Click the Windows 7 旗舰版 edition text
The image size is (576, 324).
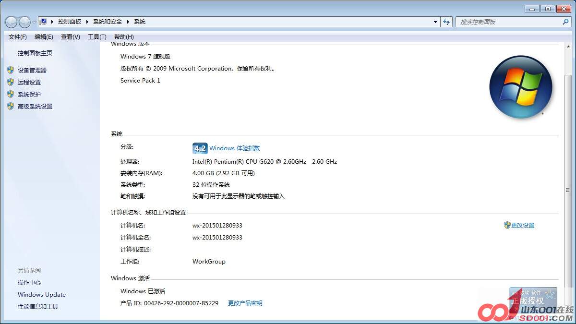coord(145,57)
